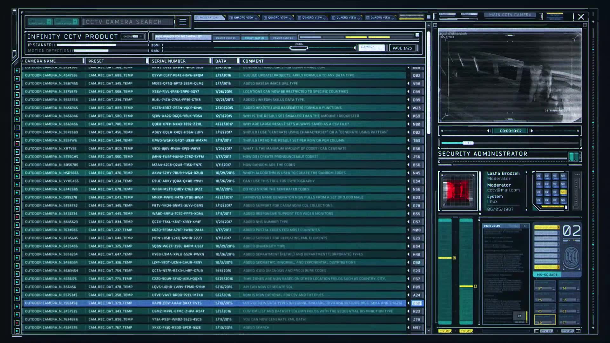Click the small square icon right above video
This screenshot has width=610, height=343.
(585, 25)
